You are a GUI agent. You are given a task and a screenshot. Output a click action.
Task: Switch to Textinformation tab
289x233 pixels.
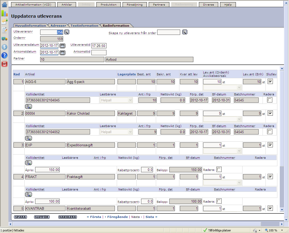pyautogui.click(x=85, y=26)
